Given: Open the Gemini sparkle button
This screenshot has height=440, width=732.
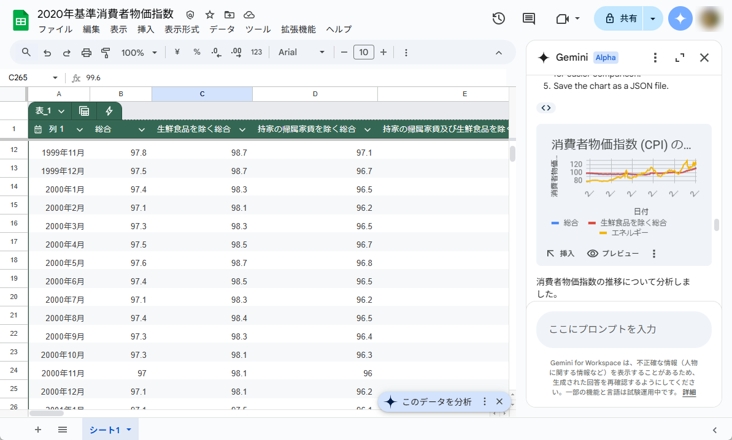Looking at the screenshot, I should click(680, 19).
